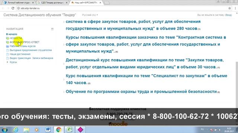Switch to СДО Тендер дистанционное tab

52,3
